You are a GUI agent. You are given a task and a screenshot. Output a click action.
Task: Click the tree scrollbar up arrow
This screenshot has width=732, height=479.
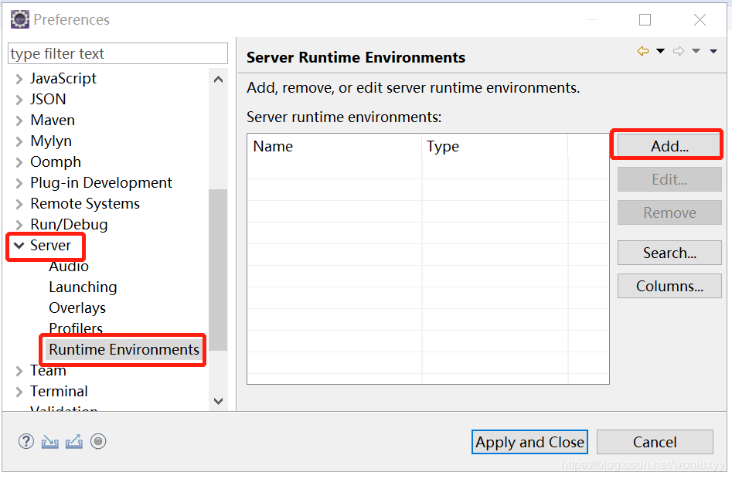click(218, 80)
